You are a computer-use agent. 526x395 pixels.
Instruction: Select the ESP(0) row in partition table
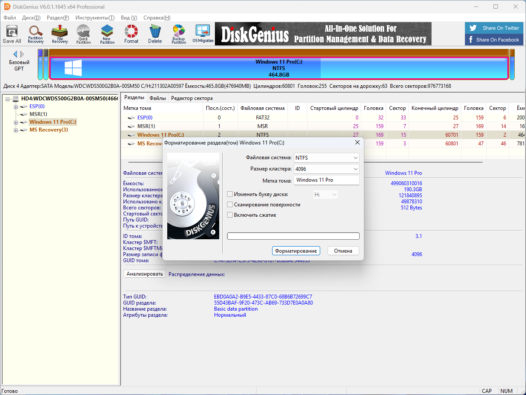tap(323, 118)
